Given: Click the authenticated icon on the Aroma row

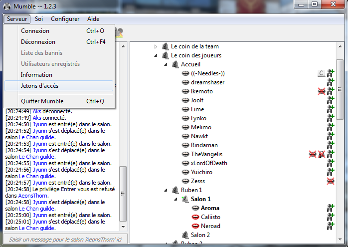Looking at the screenshot, I should point(331,208).
